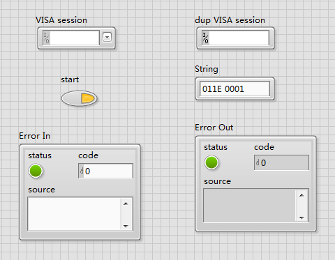Click inside the Error Out source box
Viewport: 335px width, 260px height.
pos(250,206)
